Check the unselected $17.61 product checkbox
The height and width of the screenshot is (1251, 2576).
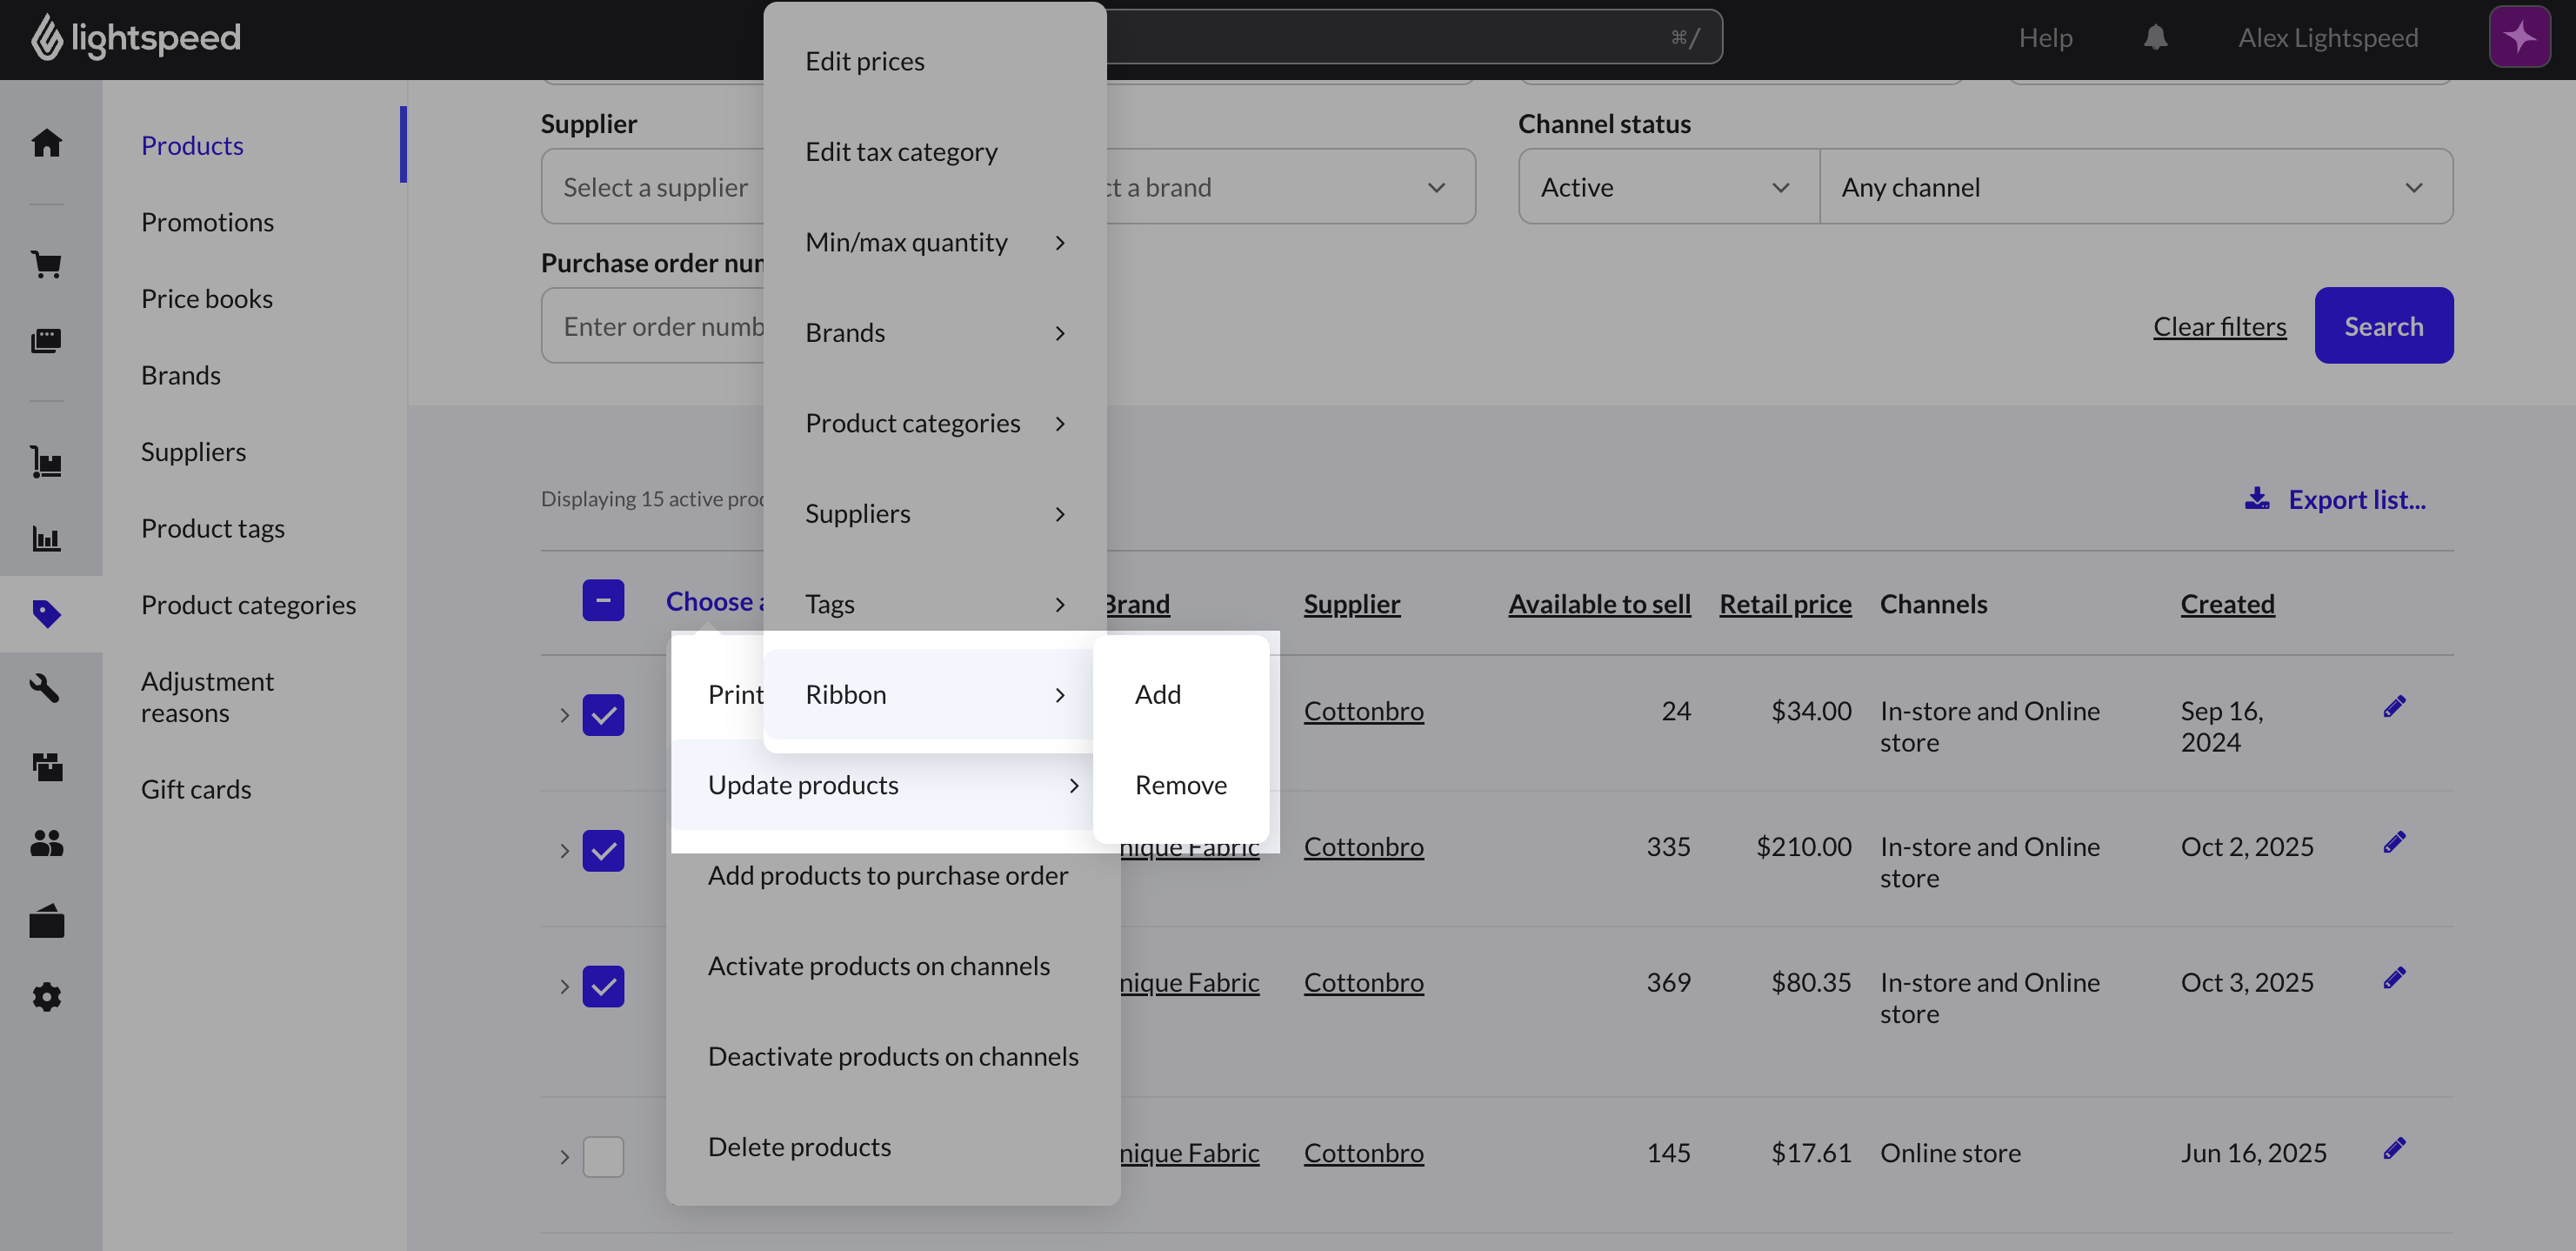click(x=603, y=1156)
